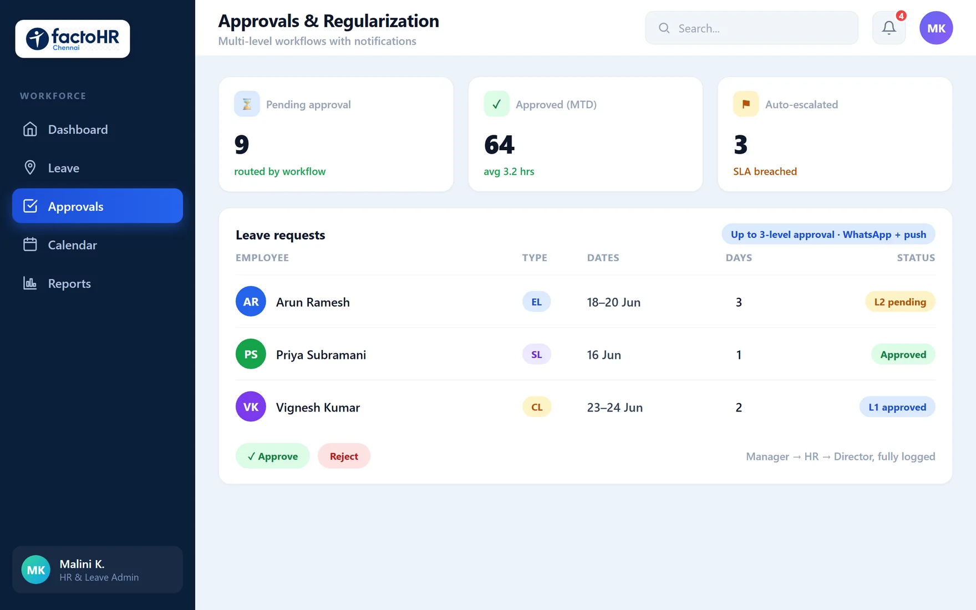Go to Dashboard menu item
Image resolution: width=976 pixels, height=610 pixels.
[x=98, y=129]
